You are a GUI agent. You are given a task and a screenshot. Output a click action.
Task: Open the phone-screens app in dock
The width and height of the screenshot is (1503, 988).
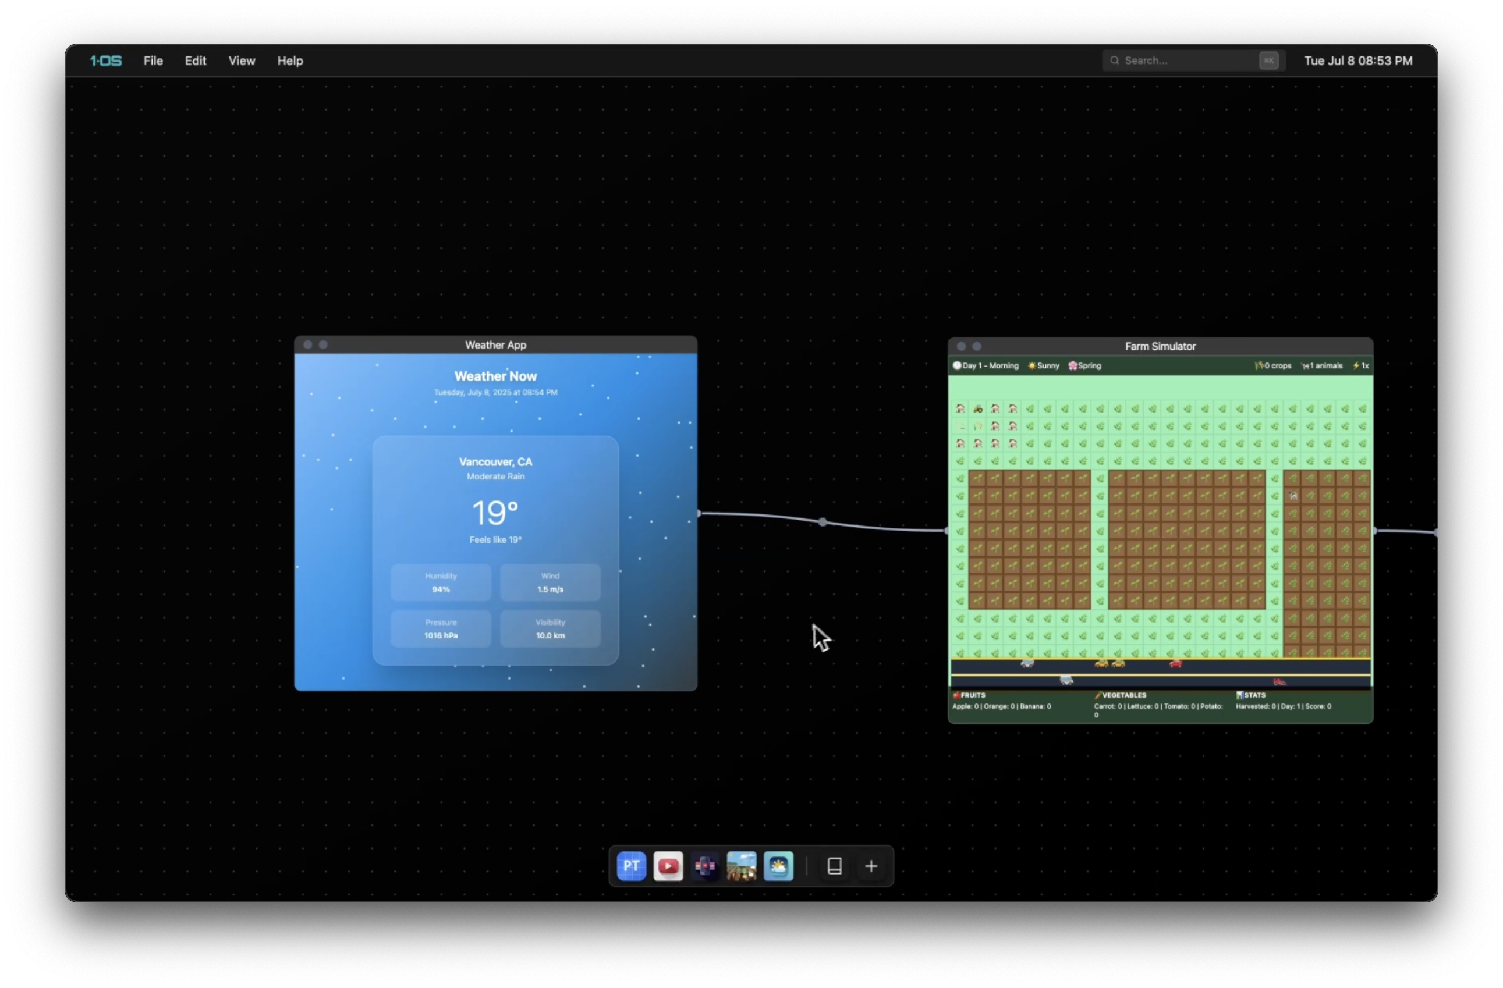tap(705, 866)
